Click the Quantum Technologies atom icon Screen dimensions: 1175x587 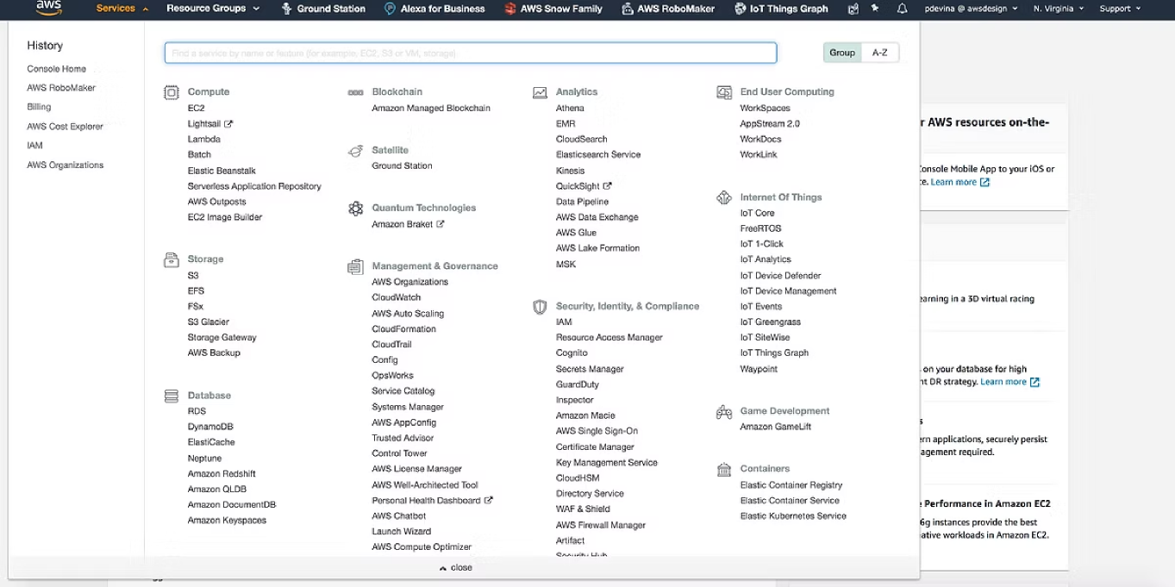355,208
